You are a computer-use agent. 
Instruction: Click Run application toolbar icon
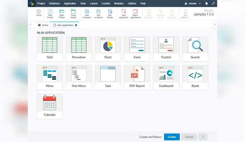172,14
